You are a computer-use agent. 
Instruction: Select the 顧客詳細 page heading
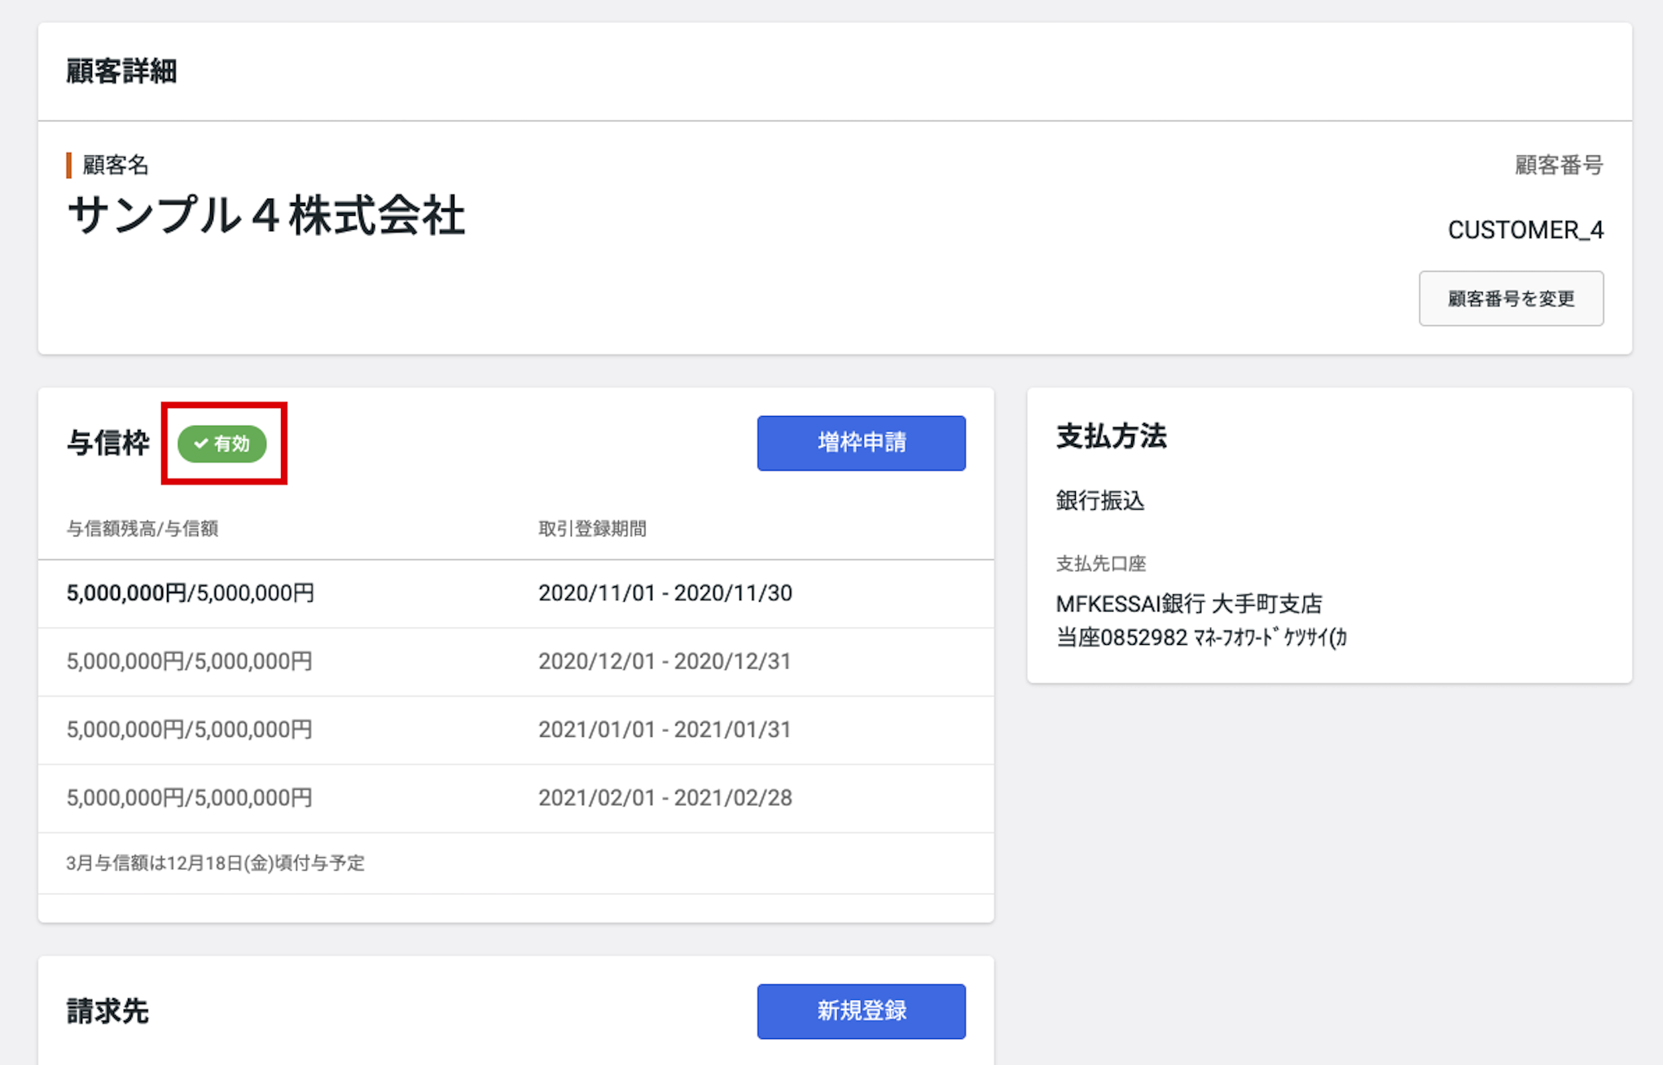[x=121, y=72]
